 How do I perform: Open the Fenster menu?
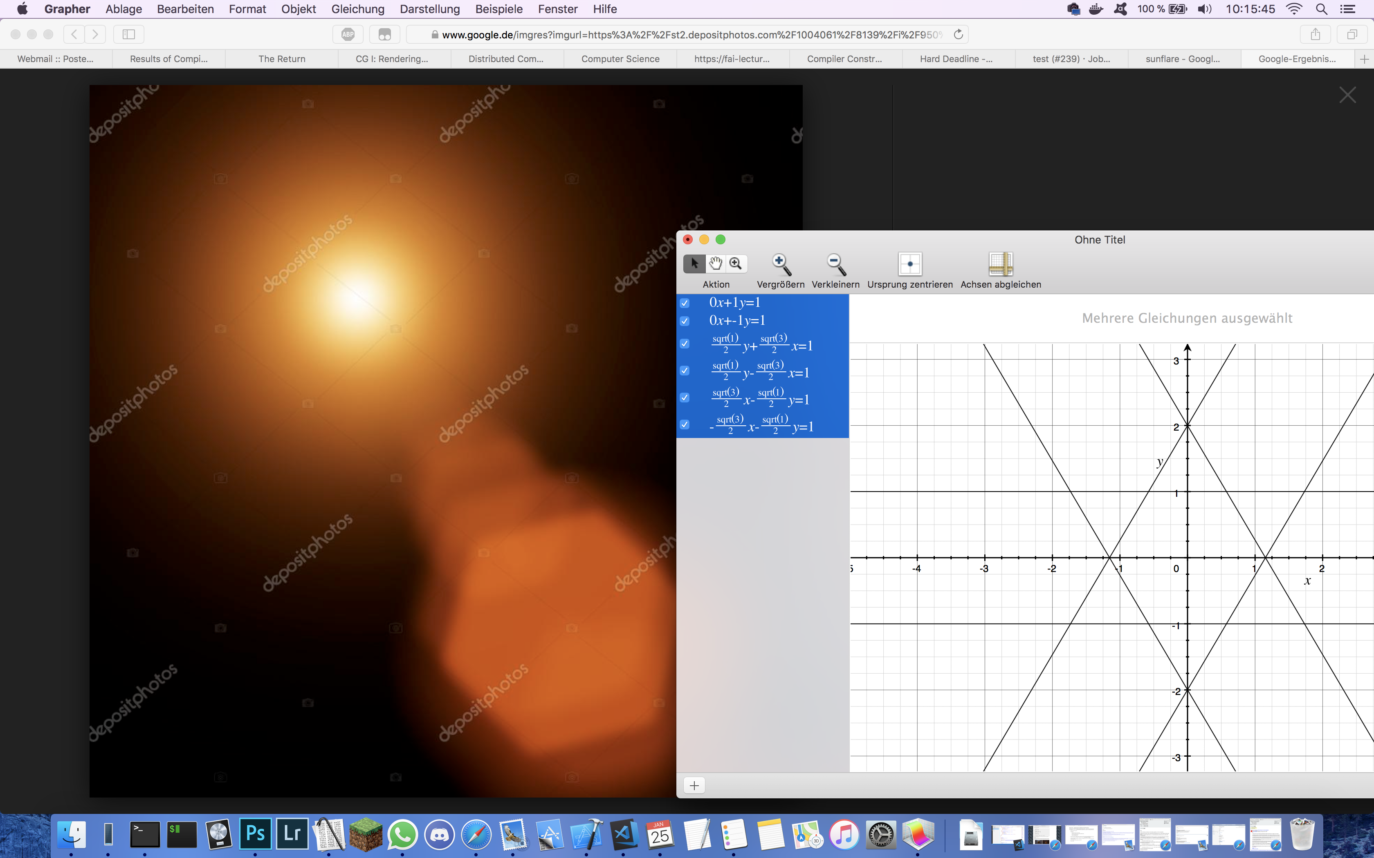tap(558, 9)
